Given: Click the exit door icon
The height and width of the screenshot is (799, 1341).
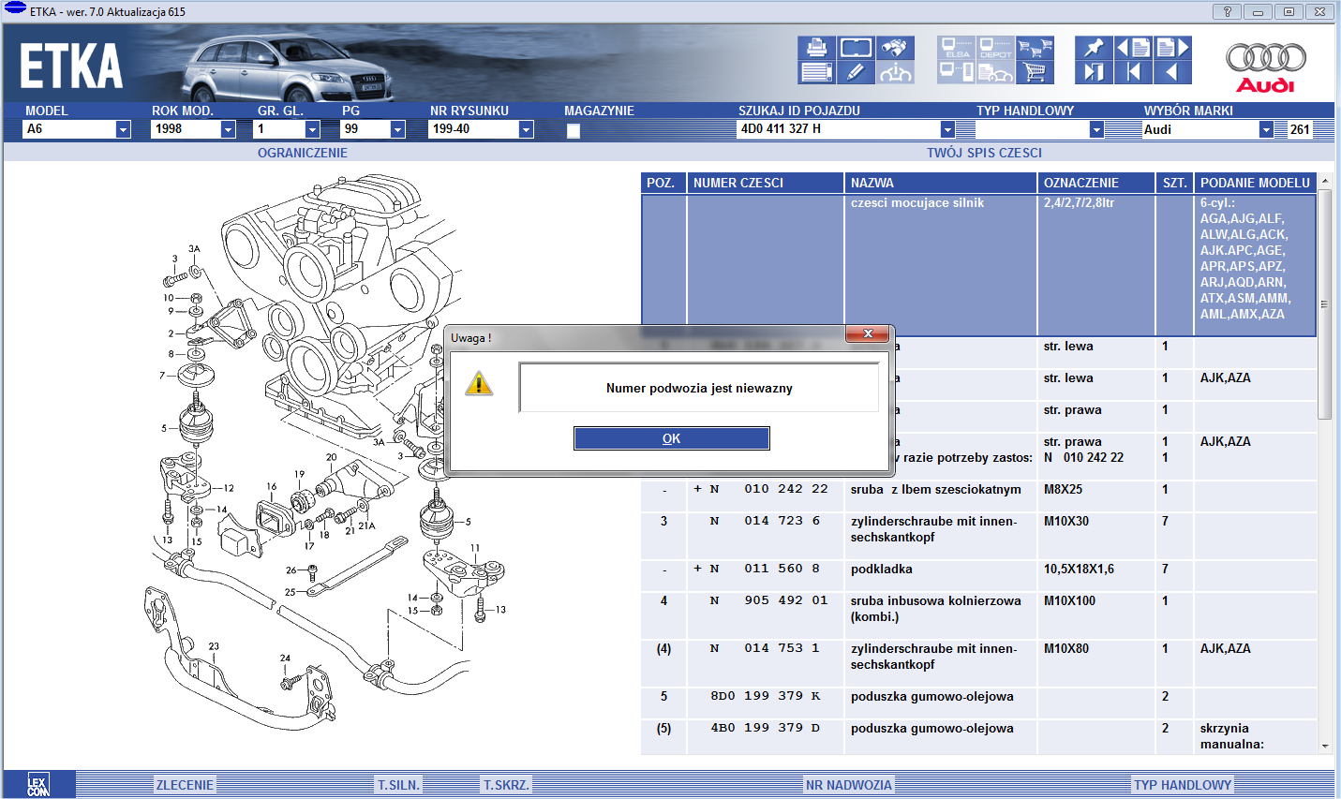Looking at the screenshot, I should click(1094, 72).
